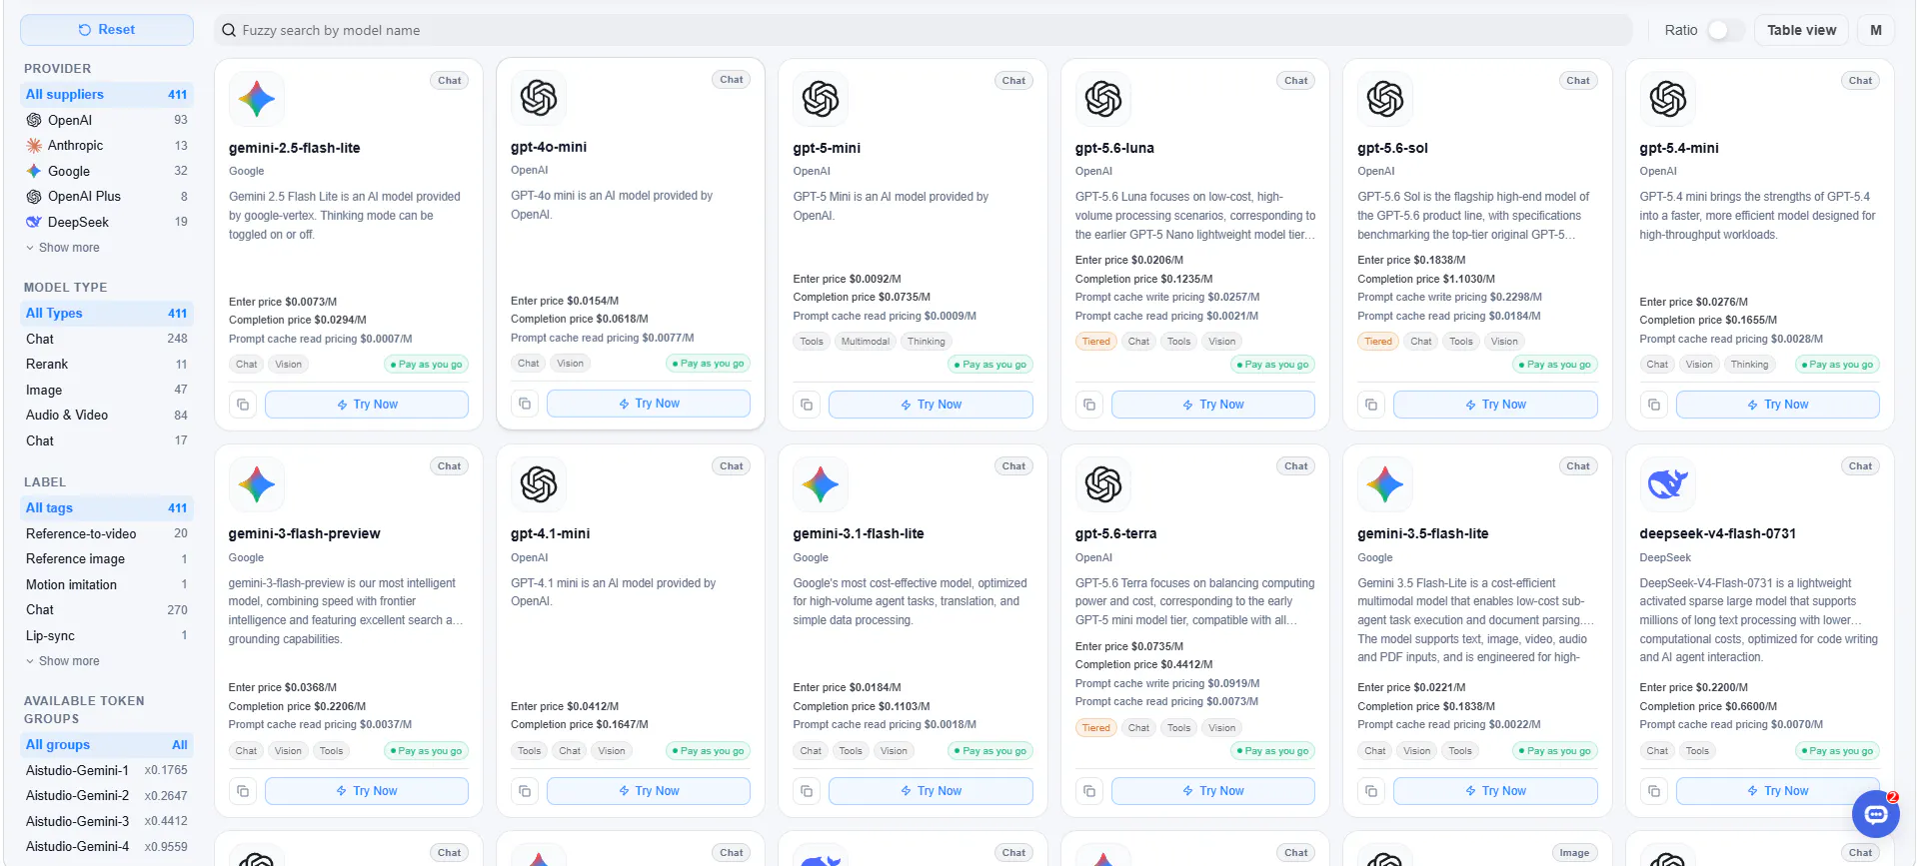Filter by All suppliers

107,95
